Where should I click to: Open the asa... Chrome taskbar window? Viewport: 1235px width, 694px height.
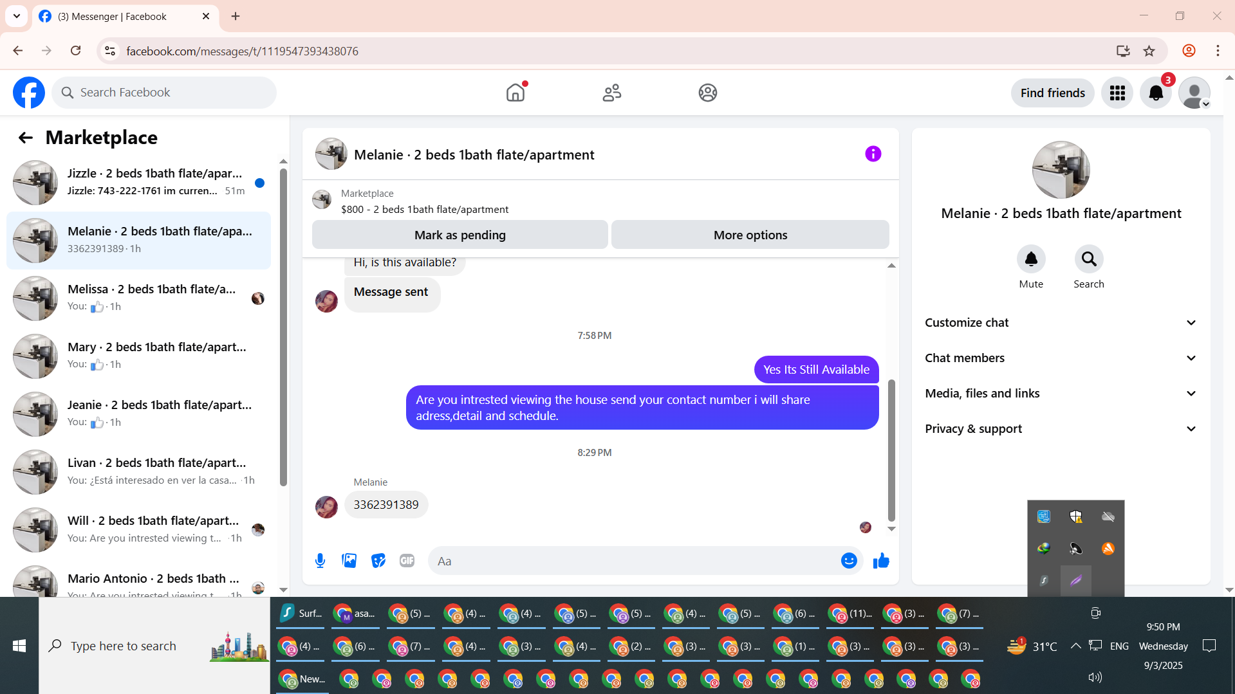(355, 614)
